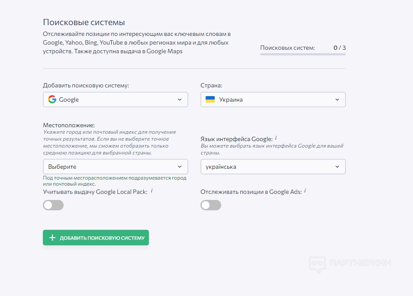Screen dimensions: 413x296
Task: Enable the Google Local Pack toggle
Action: coord(53,205)
